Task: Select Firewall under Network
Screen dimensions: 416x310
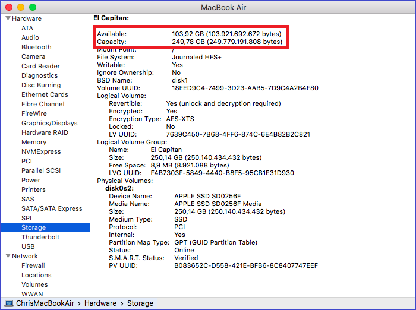Action: [x=33, y=265]
